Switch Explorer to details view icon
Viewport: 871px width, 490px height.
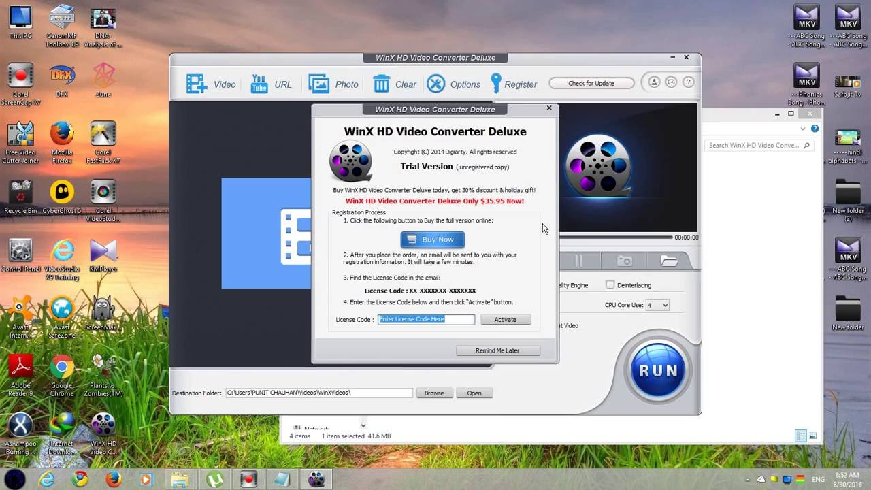[801, 436]
